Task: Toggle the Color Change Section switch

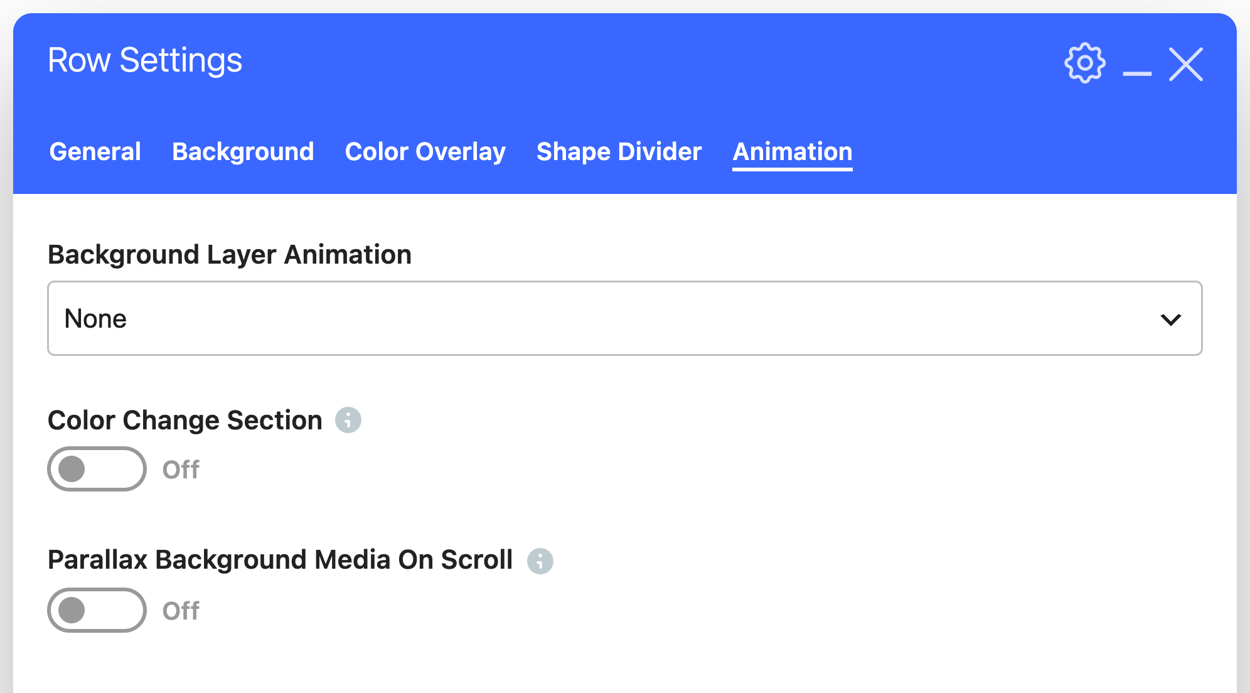Action: coord(97,469)
